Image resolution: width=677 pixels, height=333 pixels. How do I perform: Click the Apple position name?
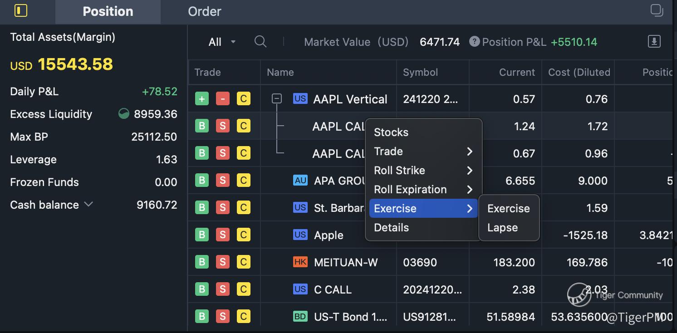pos(329,235)
